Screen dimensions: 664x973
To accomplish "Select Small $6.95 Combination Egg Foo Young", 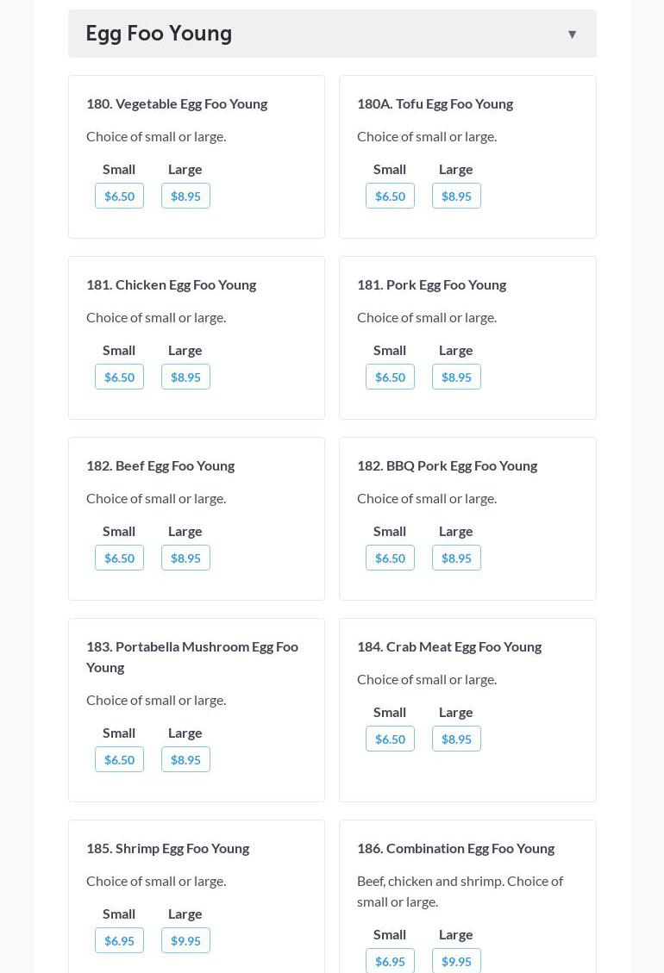I will point(390,960).
